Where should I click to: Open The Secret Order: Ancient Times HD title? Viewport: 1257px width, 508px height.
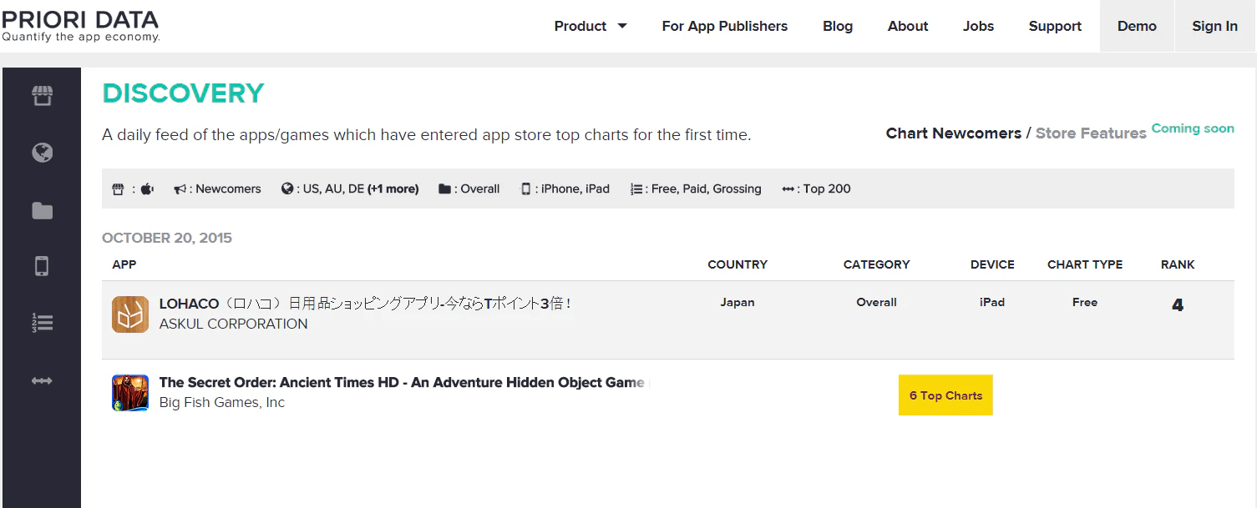tap(403, 382)
